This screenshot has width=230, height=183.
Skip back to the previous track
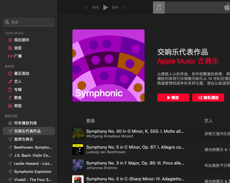point(95,7)
